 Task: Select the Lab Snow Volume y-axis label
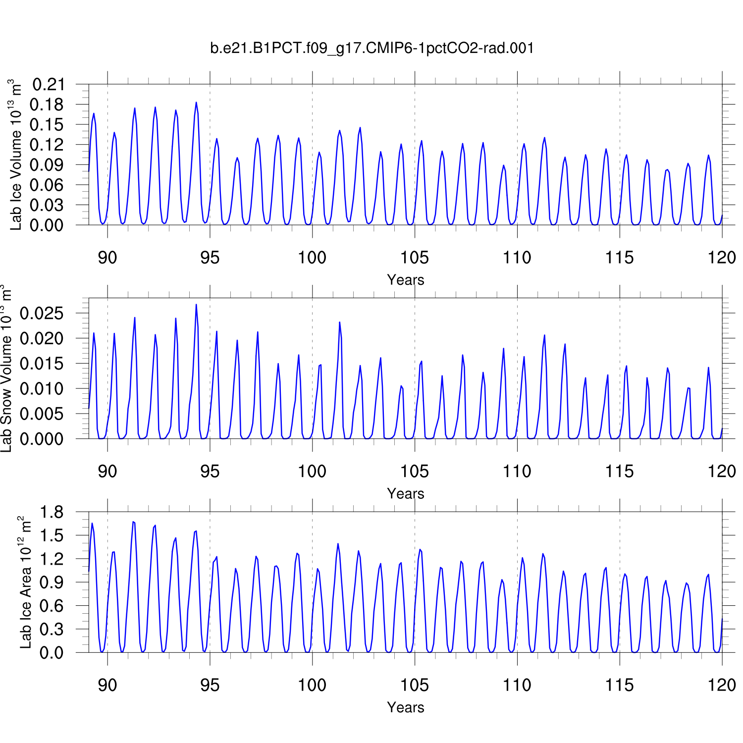(6, 369)
